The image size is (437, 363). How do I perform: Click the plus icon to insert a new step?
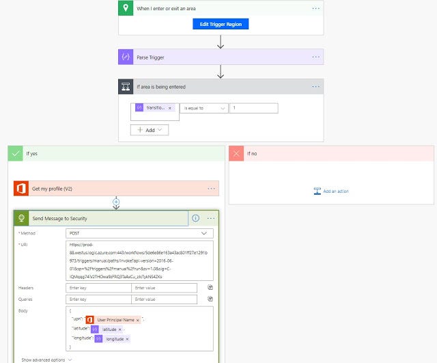(x=116, y=202)
